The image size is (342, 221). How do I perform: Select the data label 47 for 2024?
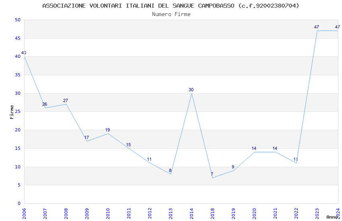pos(338,27)
